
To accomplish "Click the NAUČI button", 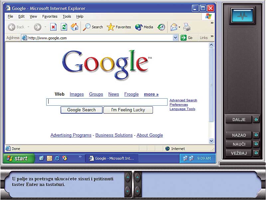I will (239, 144).
